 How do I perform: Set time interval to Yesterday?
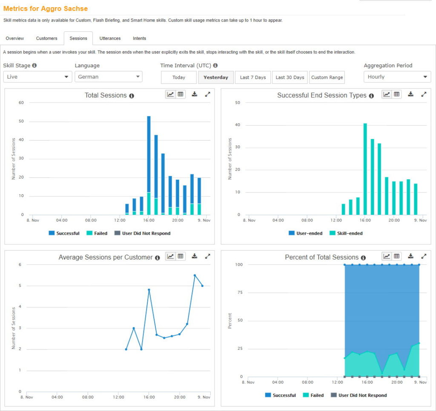point(216,77)
